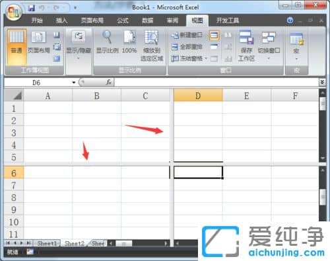Viewport: 330px width, 261px height.
Task: Select column F header
Action: point(295,96)
